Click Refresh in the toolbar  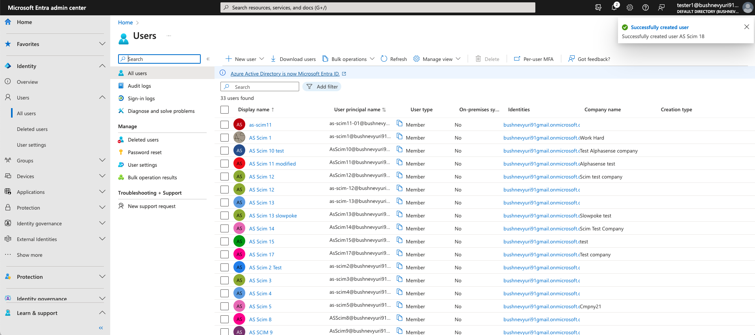[x=394, y=59]
